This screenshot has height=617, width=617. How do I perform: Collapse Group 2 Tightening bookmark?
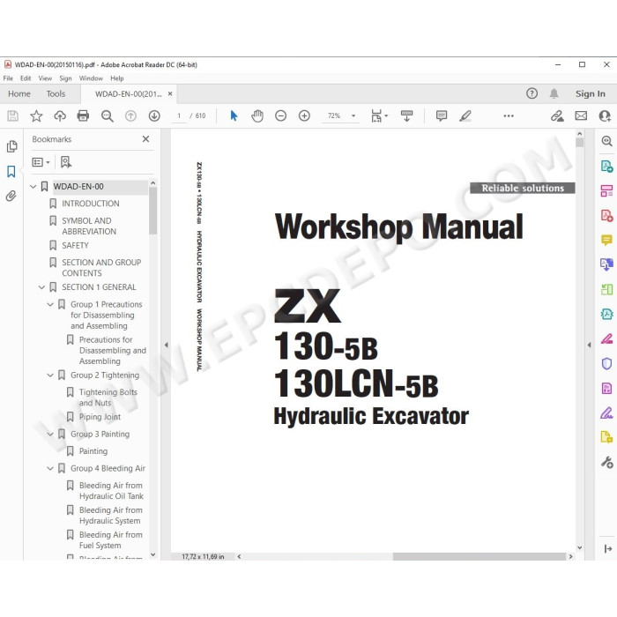click(50, 375)
